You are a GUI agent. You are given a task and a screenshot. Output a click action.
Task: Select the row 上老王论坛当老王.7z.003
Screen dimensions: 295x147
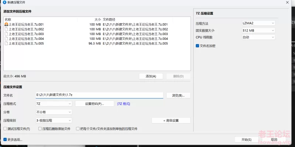tap(97, 34)
